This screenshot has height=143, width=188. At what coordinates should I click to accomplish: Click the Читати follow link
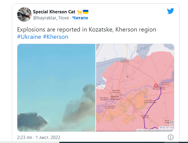click(80, 18)
